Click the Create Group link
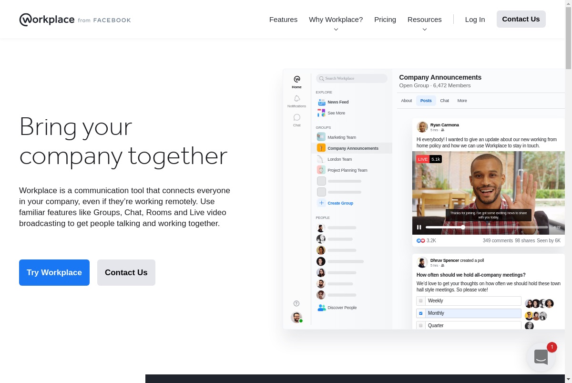 coord(340,203)
